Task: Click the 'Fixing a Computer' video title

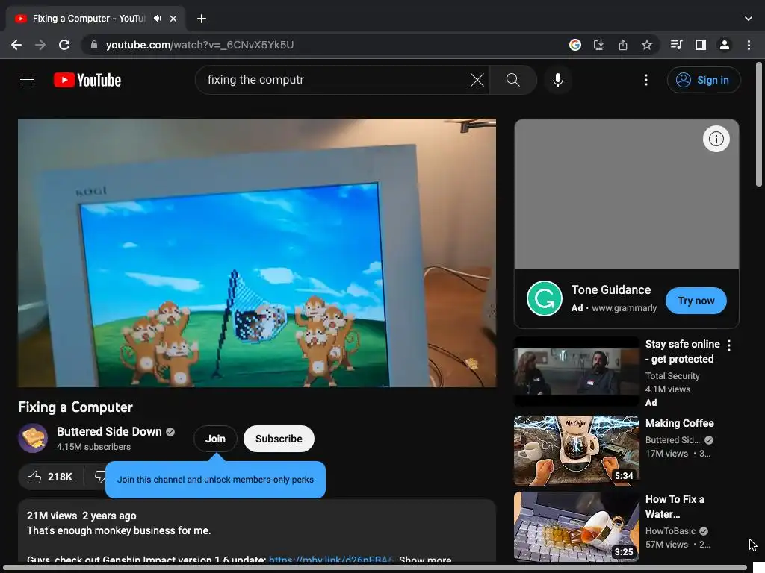Action: coord(75,407)
